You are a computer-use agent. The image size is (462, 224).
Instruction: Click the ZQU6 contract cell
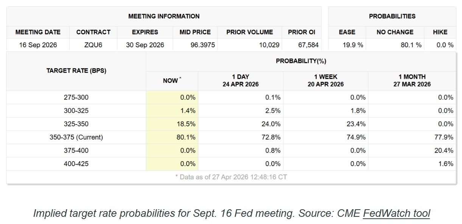pyautogui.click(x=93, y=45)
